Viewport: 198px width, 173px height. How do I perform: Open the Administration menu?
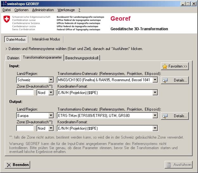(x=43, y=10)
